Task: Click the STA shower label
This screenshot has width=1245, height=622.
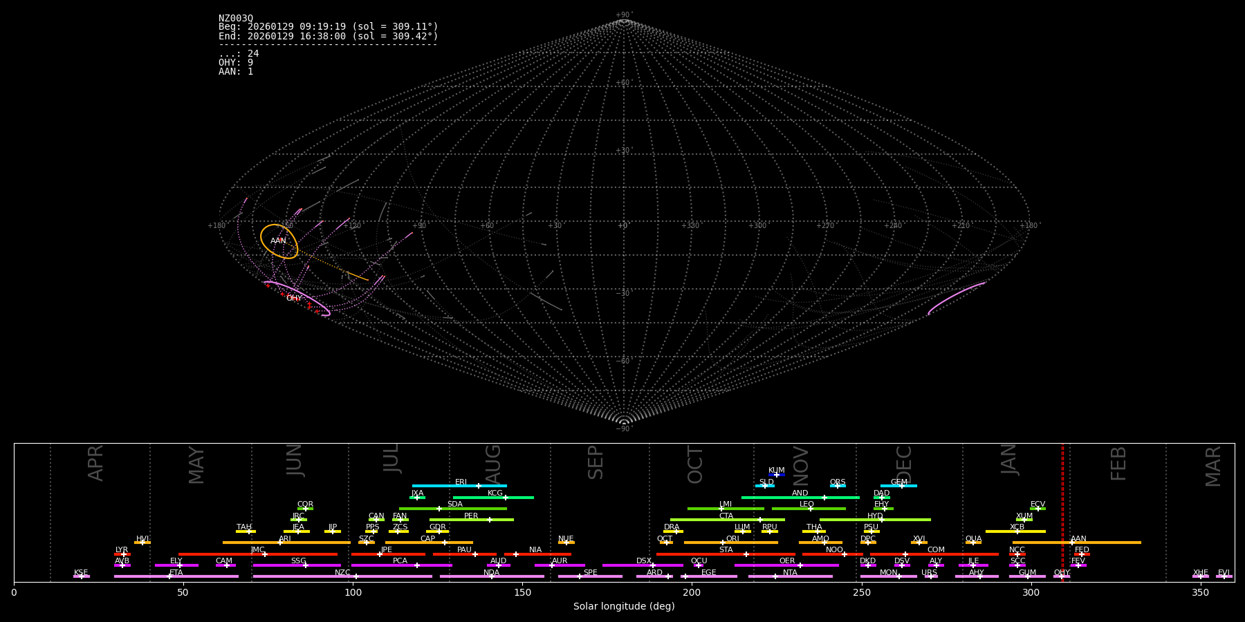Action: click(726, 550)
